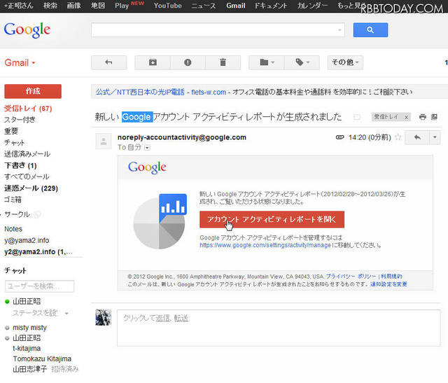
Task: Open the move-to folder dropdown
Action: pyautogui.click(x=267, y=62)
